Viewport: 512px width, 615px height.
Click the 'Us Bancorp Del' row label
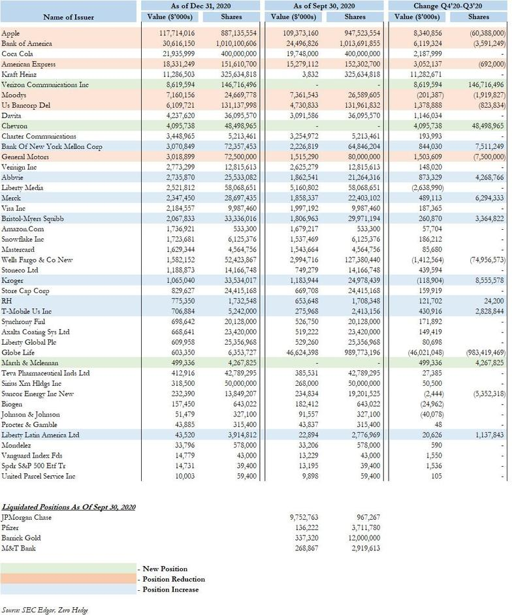[26, 105]
